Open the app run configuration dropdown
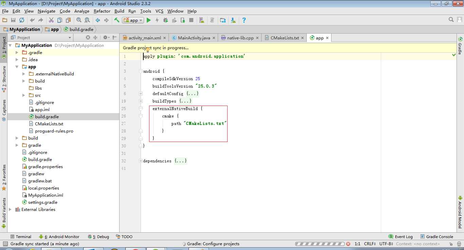The height and width of the screenshot is (250, 464). [x=133, y=20]
